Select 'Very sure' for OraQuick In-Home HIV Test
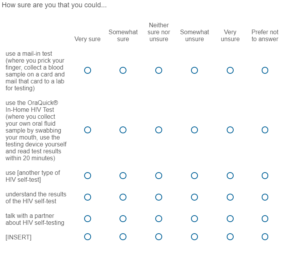This screenshot has width=284, height=254. [88, 130]
